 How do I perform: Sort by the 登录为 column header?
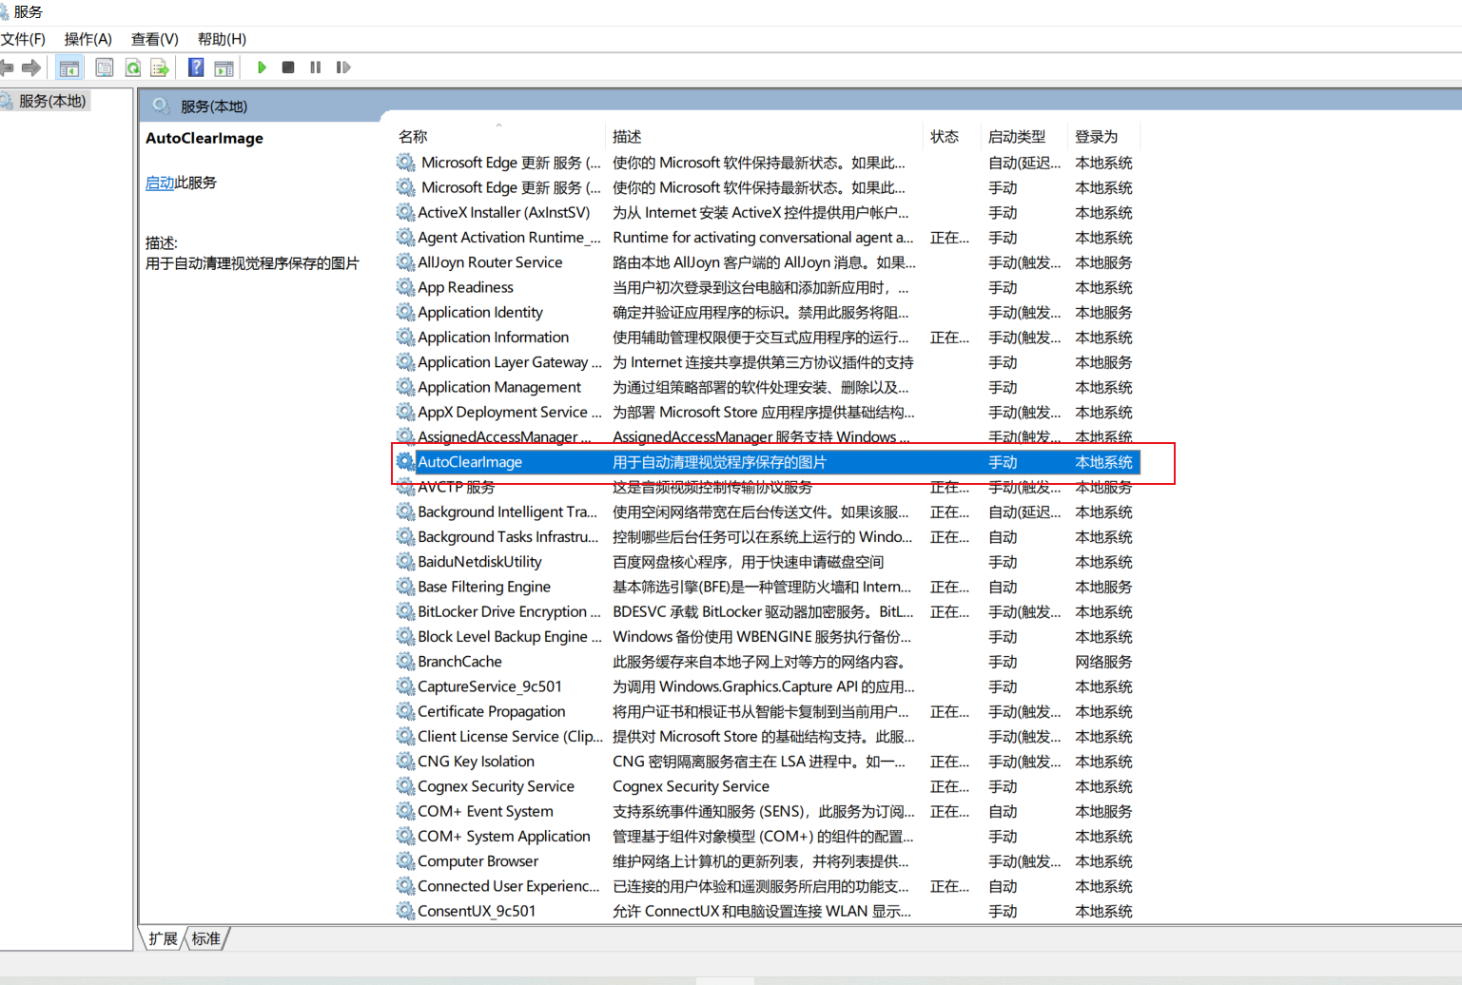tap(1097, 137)
